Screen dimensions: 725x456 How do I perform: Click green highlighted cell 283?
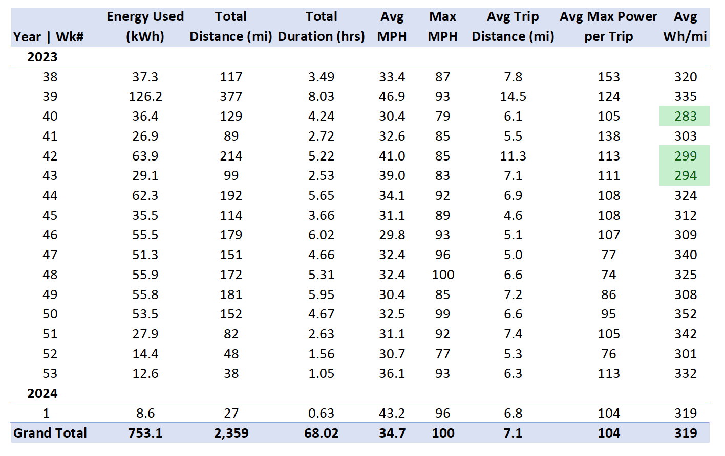[x=685, y=116]
